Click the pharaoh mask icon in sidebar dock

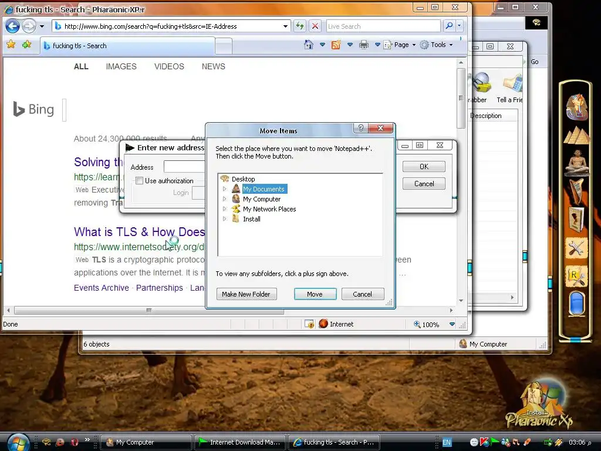(x=577, y=107)
